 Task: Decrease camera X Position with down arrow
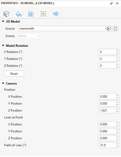[117, 98]
